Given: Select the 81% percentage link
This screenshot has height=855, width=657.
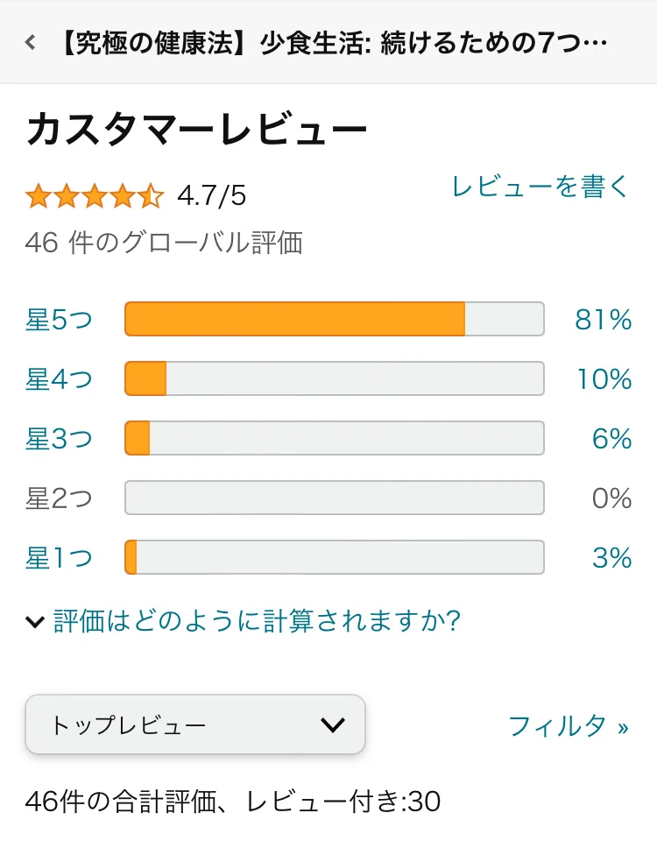Looking at the screenshot, I should point(603,320).
